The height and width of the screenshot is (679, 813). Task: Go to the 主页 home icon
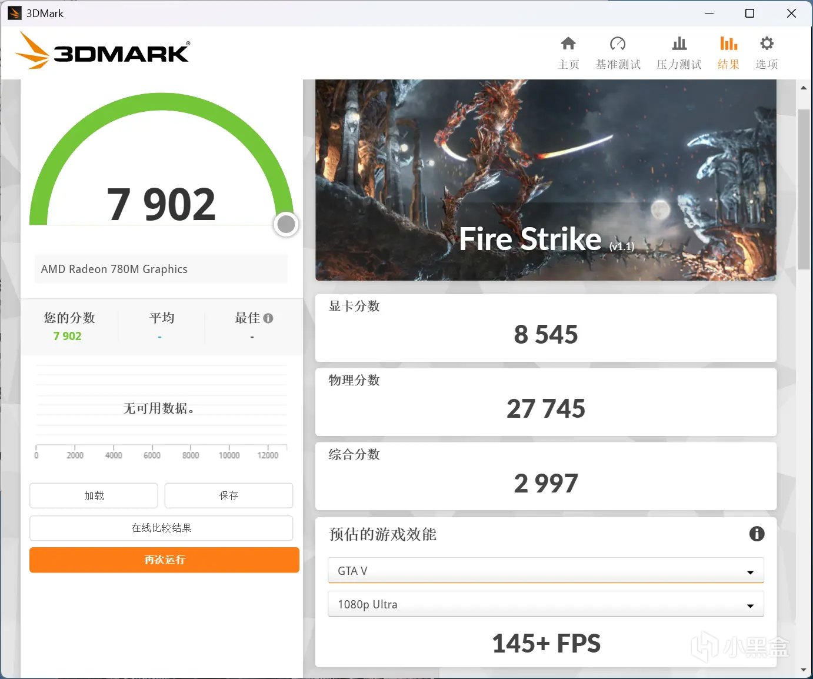pyautogui.click(x=568, y=44)
